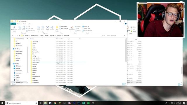Open the File tab
This screenshot has height=105, width=187.
point(13,24)
